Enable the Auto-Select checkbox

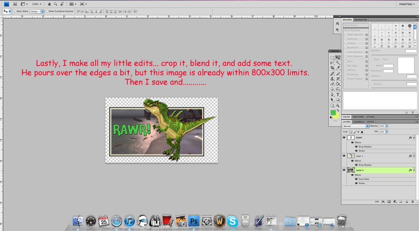16,11
